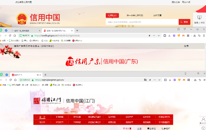Image resolution: width=206 pixels, height=130 pixels.
Task: Click the 信用广东网工作年度报表 (2021年度) link
Action: click(34, 46)
